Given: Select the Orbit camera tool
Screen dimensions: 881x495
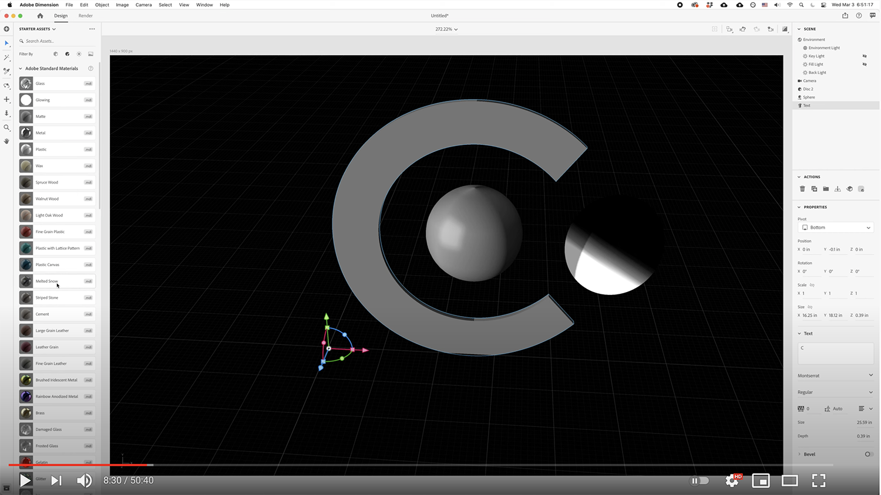Looking at the screenshot, I should click(6, 86).
